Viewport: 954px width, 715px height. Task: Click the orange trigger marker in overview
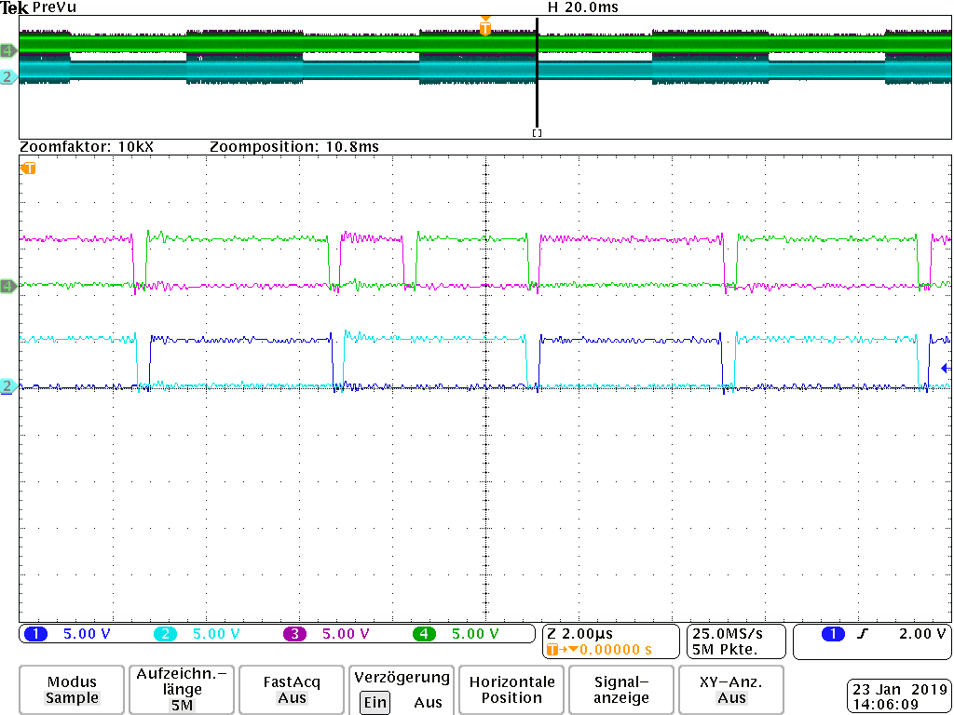[x=484, y=27]
